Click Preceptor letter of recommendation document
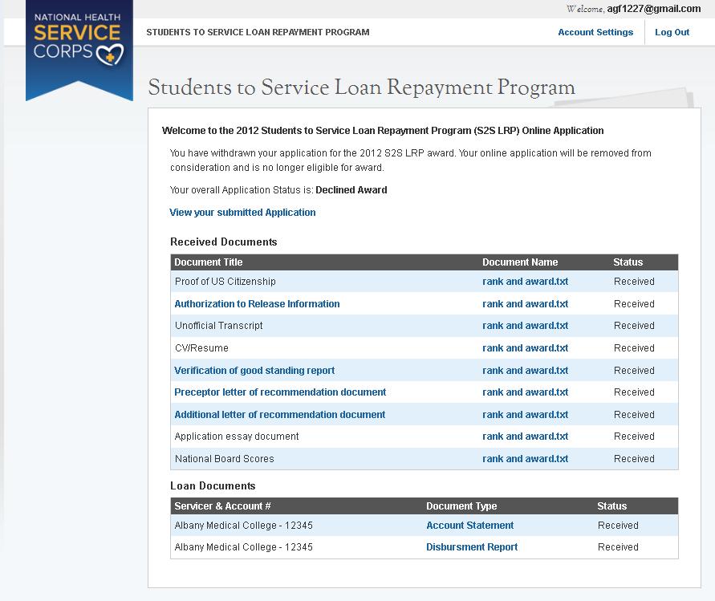 point(280,392)
